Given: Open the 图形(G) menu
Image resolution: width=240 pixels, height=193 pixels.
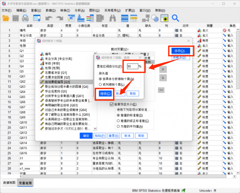Looking at the screenshot, I should [95, 10].
